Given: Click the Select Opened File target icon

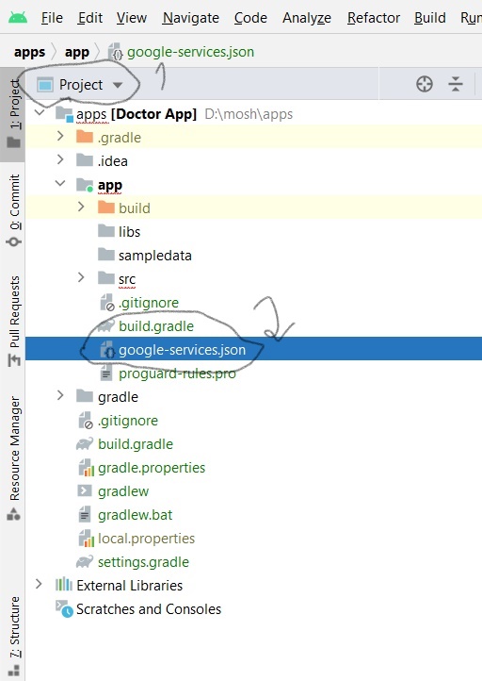Looking at the screenshot, I should pyautogui.click(x=425, y=84).
